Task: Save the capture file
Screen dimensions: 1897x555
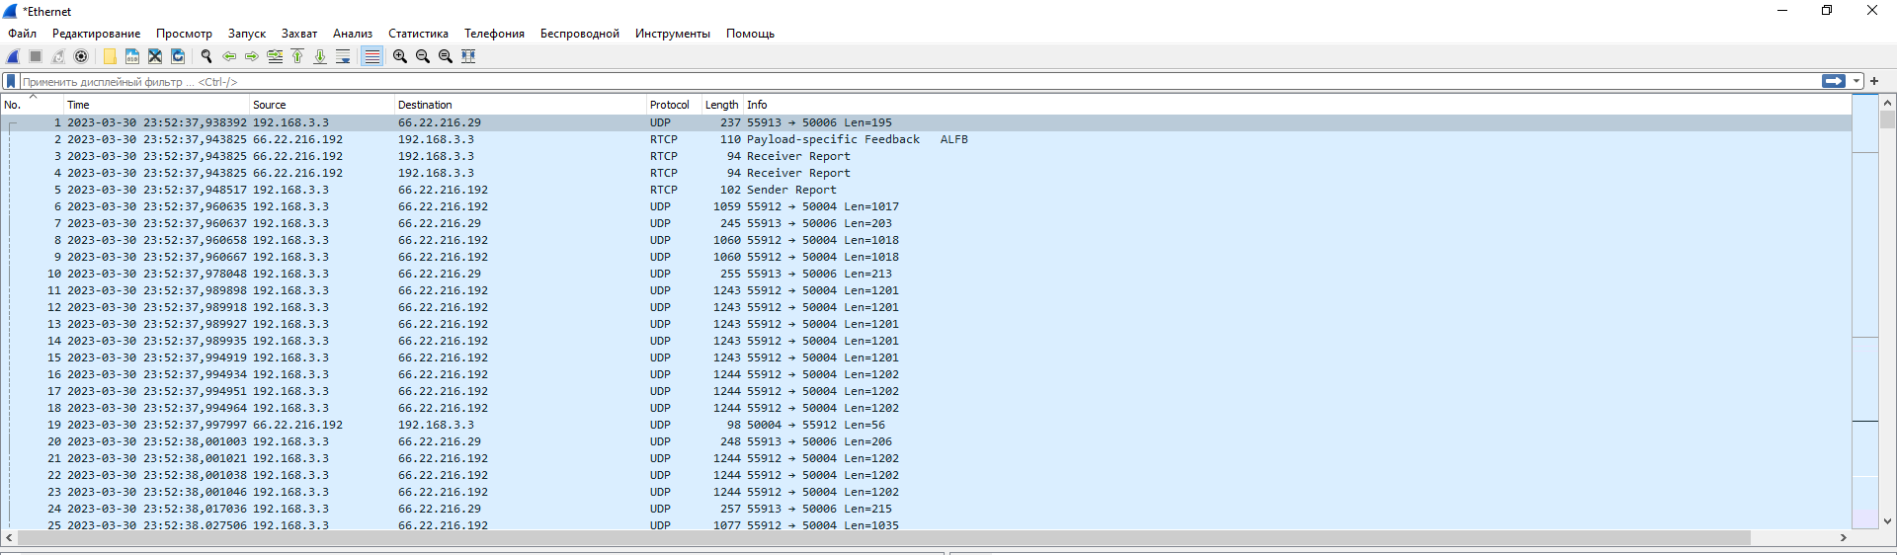Action: [x=132, y=56]
